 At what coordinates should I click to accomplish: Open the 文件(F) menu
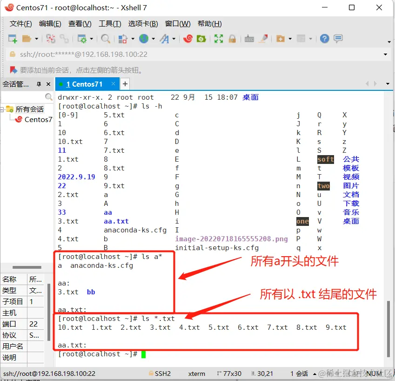pyautogui.click(x=20, y=24)
